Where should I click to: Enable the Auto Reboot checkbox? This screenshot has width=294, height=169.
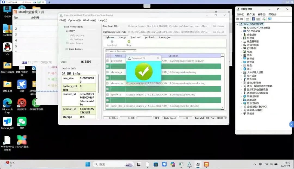67,49
